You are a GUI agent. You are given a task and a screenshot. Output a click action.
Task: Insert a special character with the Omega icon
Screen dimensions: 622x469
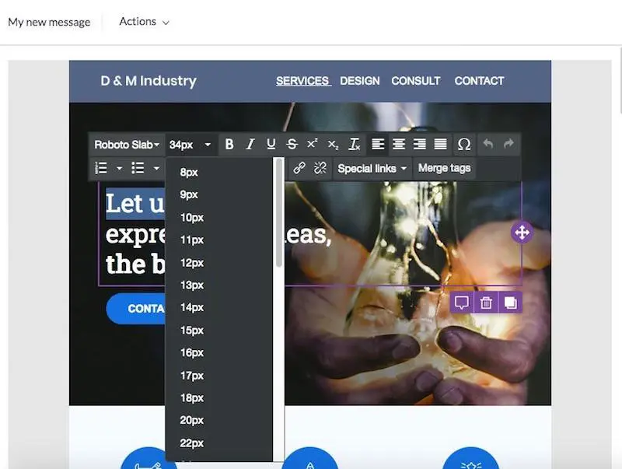tap(464, 144)
